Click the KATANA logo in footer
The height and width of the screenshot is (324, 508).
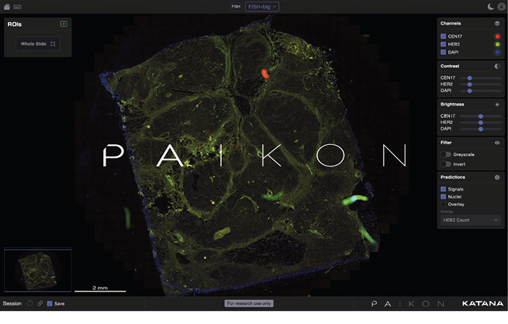click(x=483, y=303)
